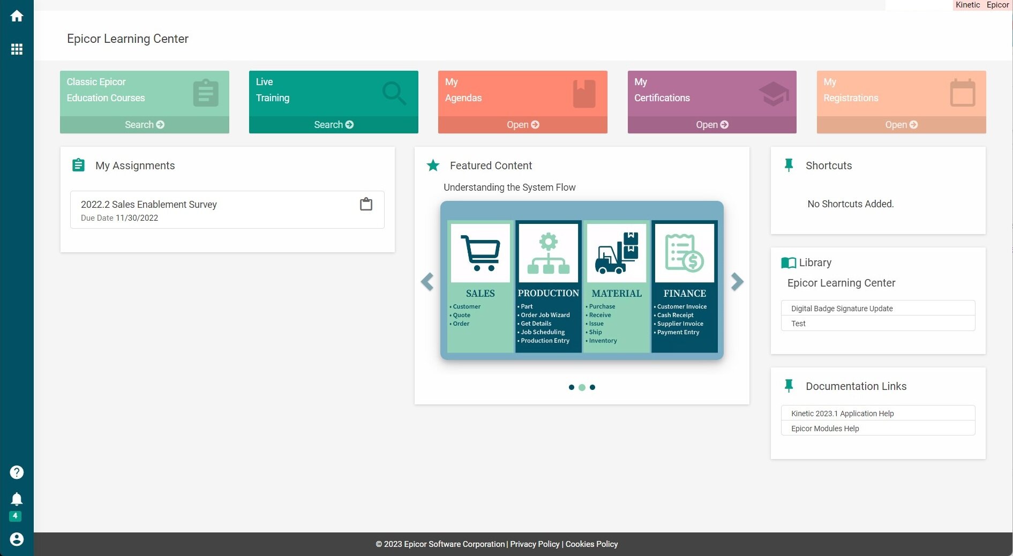Open the Help question mark icon

click(x=17, y=472)
